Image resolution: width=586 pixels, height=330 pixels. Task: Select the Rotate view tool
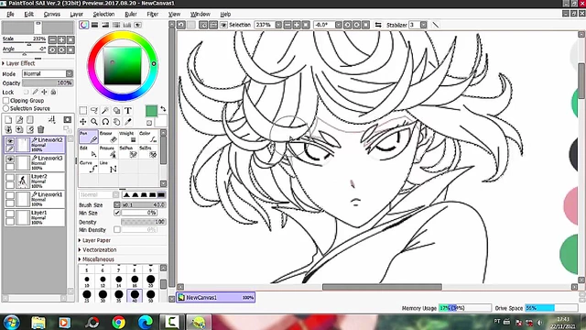coord(105,122)
